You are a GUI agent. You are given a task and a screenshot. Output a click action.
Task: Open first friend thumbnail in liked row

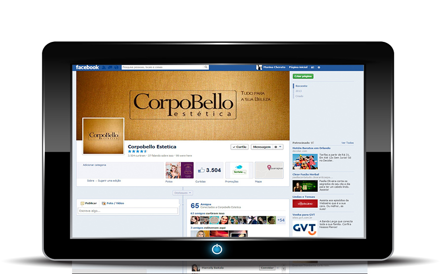click(195, 220)
